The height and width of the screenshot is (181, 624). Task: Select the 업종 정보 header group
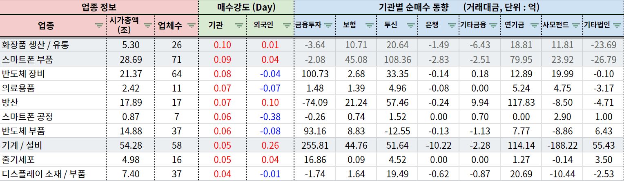point(99,7)
